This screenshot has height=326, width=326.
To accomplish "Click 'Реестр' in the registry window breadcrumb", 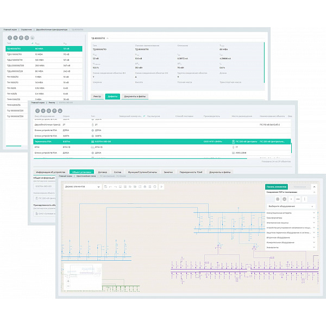I will pyautogui.click(x=52, y=103).
